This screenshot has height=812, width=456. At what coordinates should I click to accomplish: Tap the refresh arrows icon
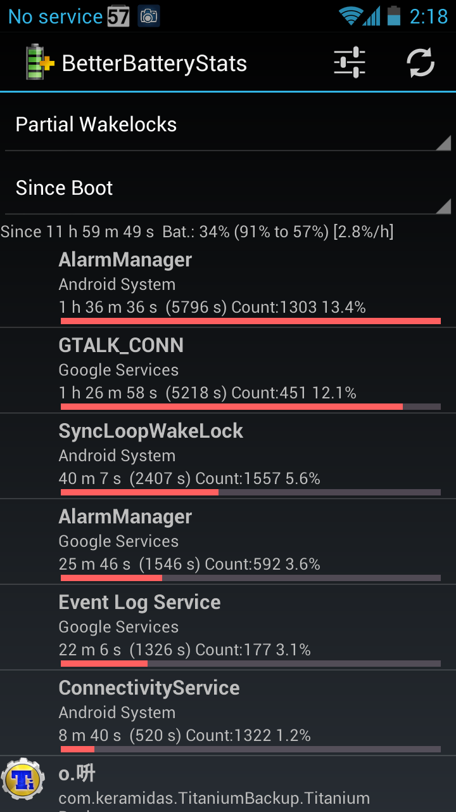tap(421, 63)
